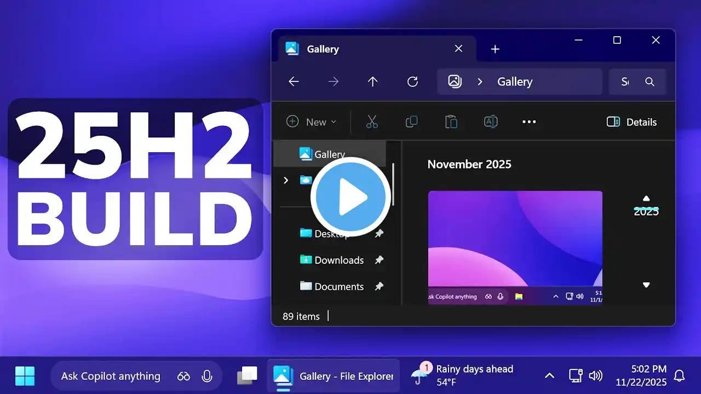Open notifications with the bell icon
This screenshot has height=394, width=701.
[x=679, y=375]
